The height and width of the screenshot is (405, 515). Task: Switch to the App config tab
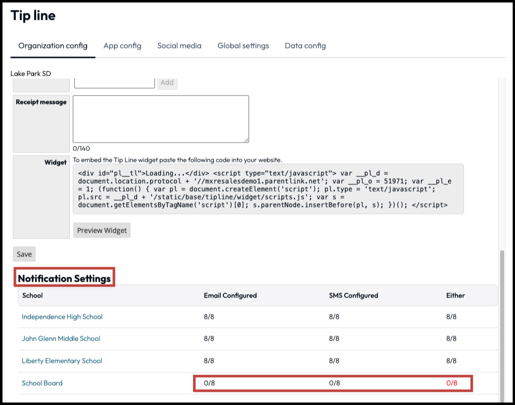coord(122,46)
